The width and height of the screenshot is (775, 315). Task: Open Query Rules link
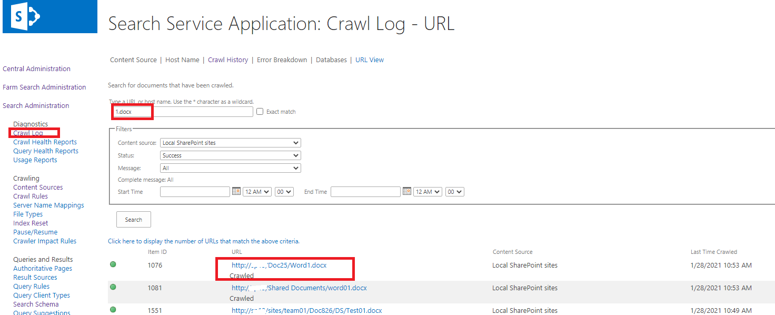click(x=32, y=287)
